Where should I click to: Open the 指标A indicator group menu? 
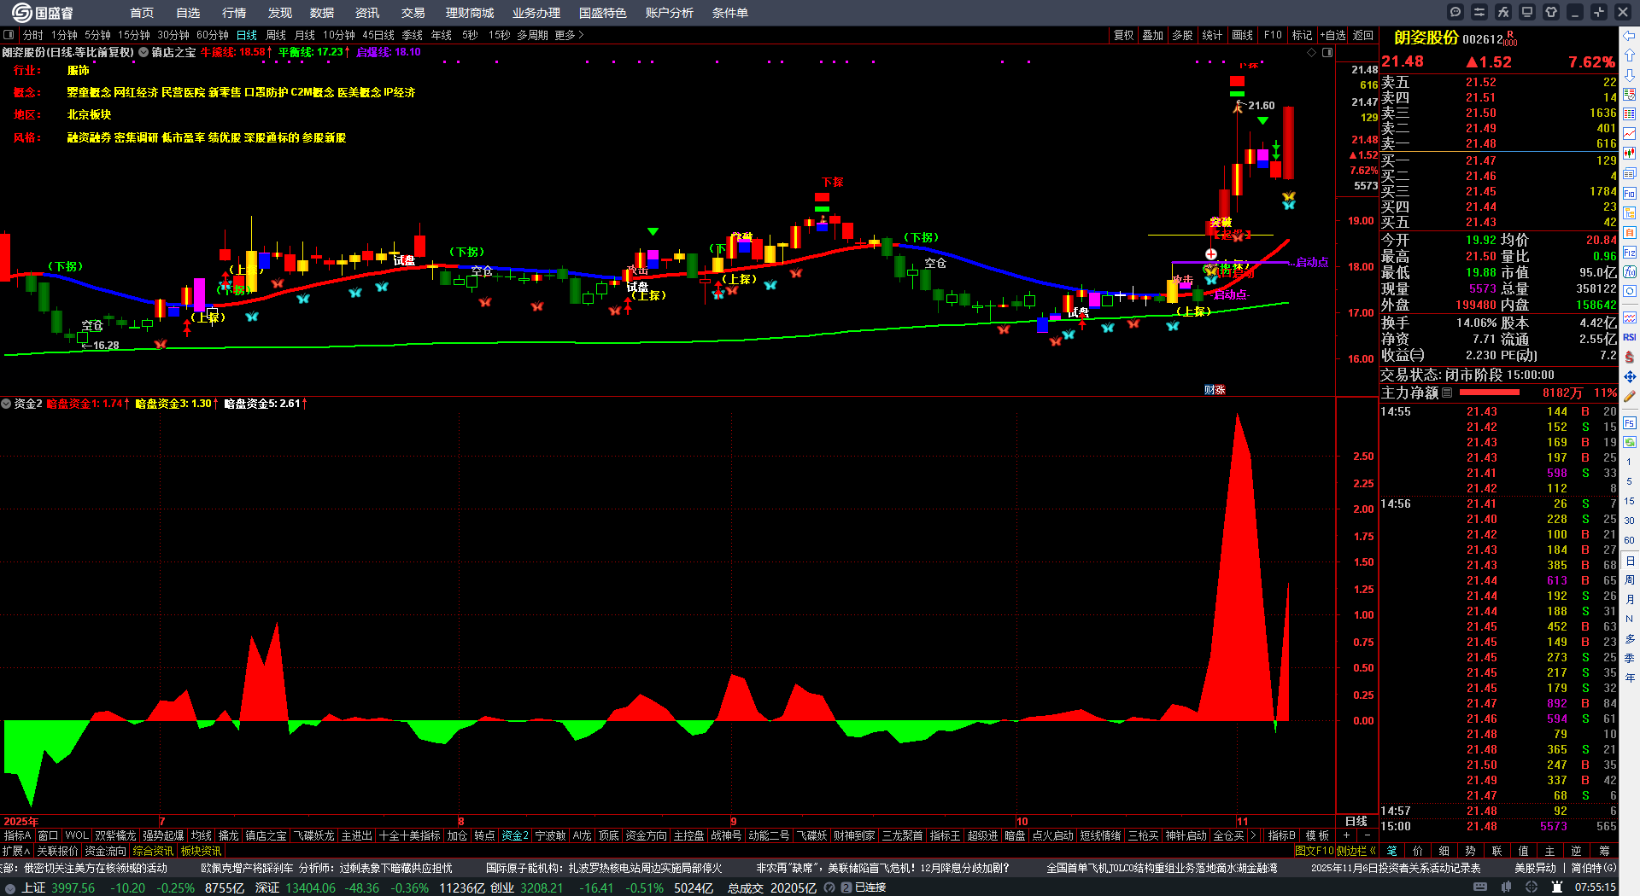tap(18, 835)
